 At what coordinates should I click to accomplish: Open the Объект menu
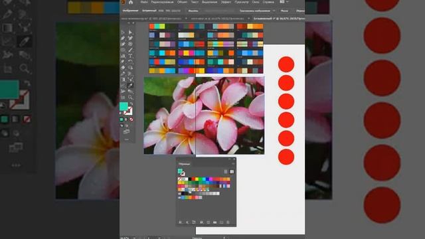182,2
